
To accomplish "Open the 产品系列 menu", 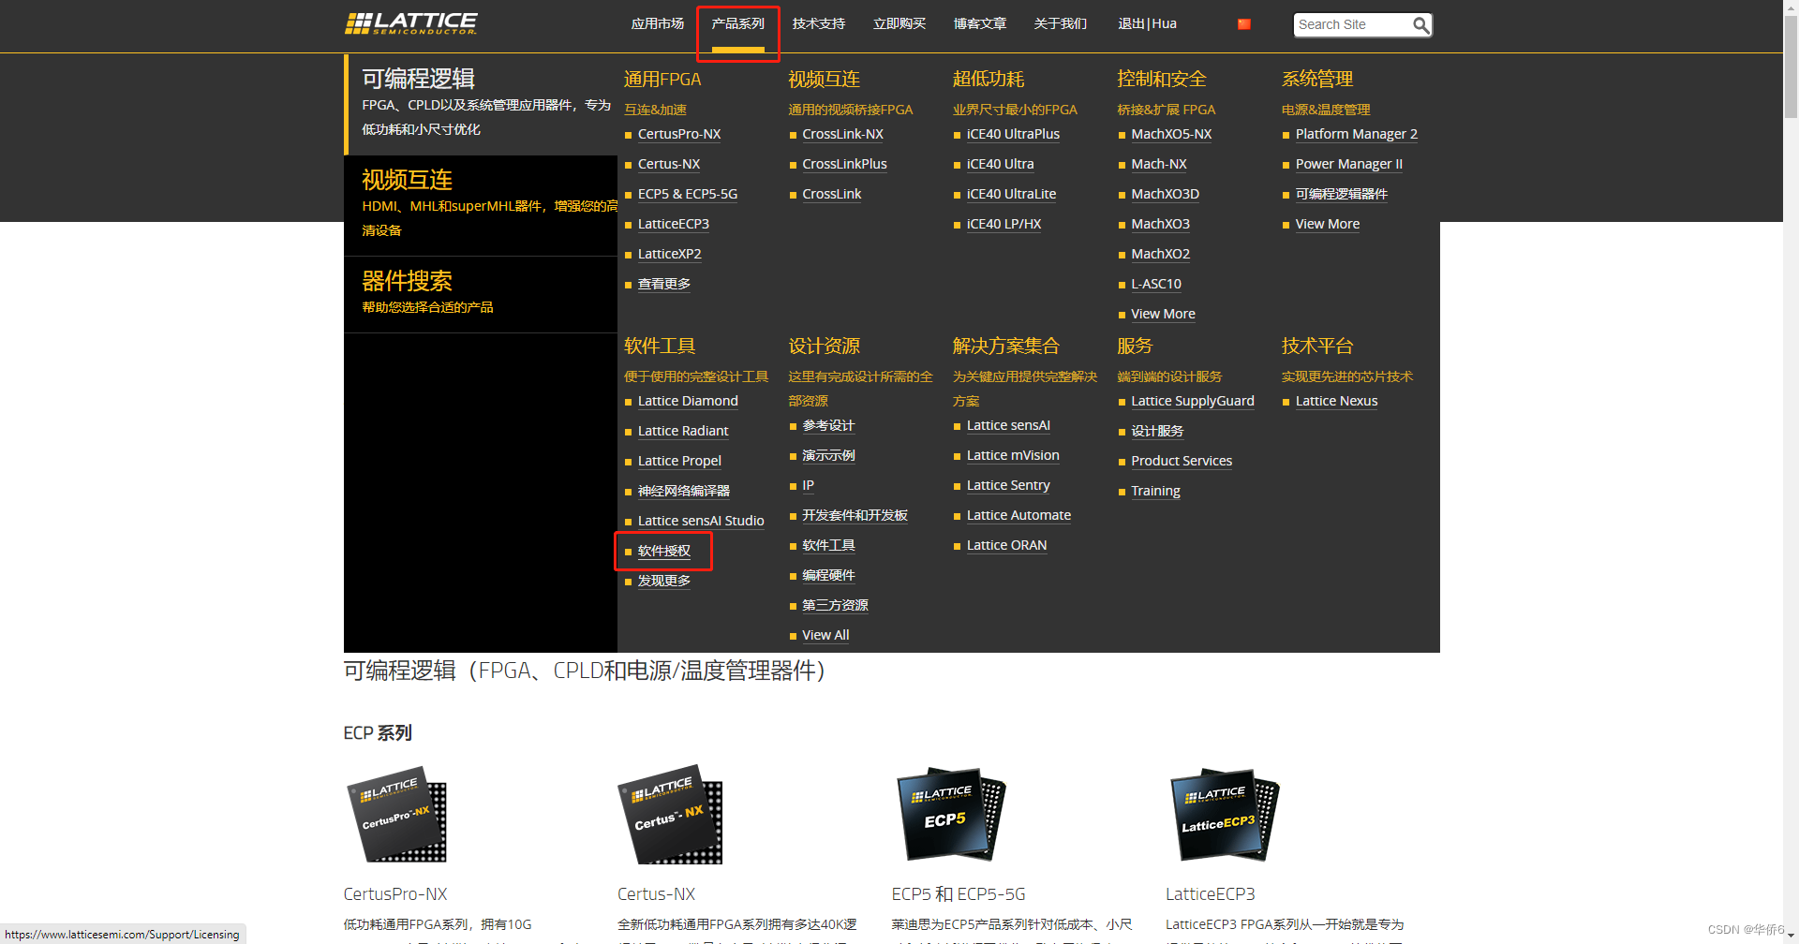I will [x=737, y=24].
